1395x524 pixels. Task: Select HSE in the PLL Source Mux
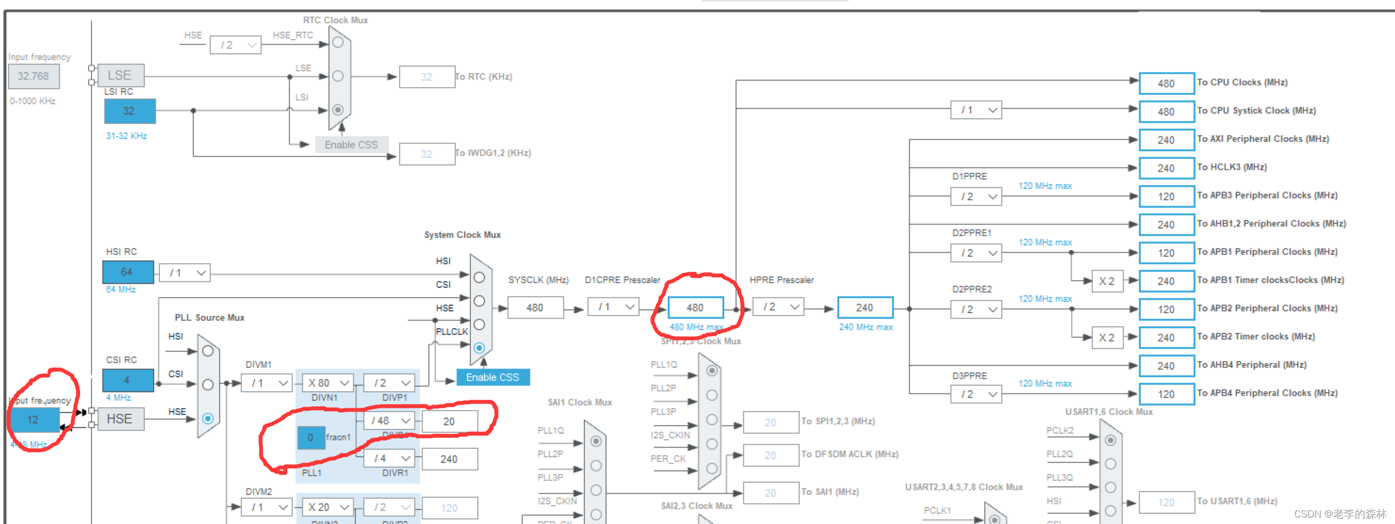pos(208,419)
